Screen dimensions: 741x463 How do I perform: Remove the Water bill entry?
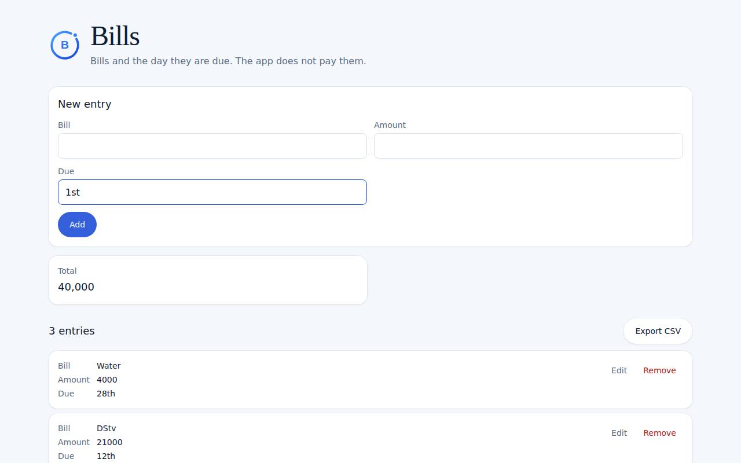coord(659,370)
